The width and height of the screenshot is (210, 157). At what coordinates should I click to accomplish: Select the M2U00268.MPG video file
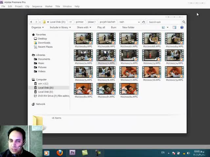coord(152,40)
